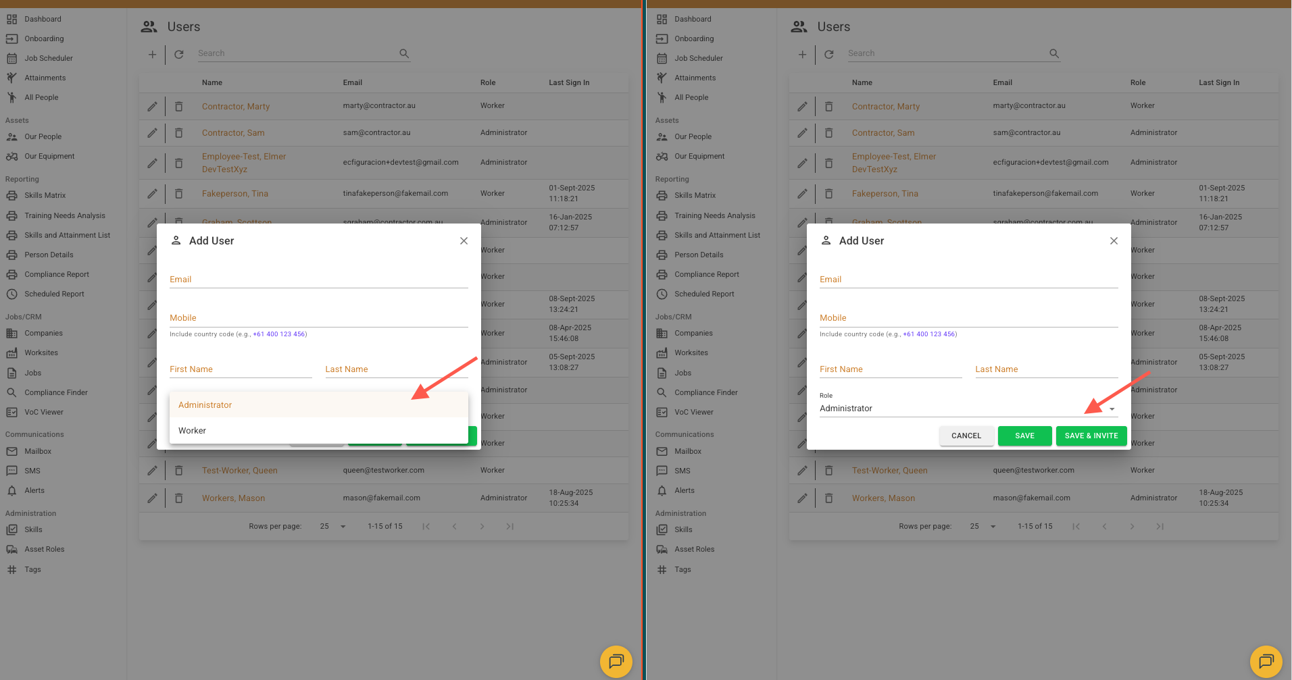Image resolution: width=1292 pixels, height=680 pixels.
Task: Close the Add User dialog in the right screenshot
Action: pyautogui.click(x=1114, y=241)
